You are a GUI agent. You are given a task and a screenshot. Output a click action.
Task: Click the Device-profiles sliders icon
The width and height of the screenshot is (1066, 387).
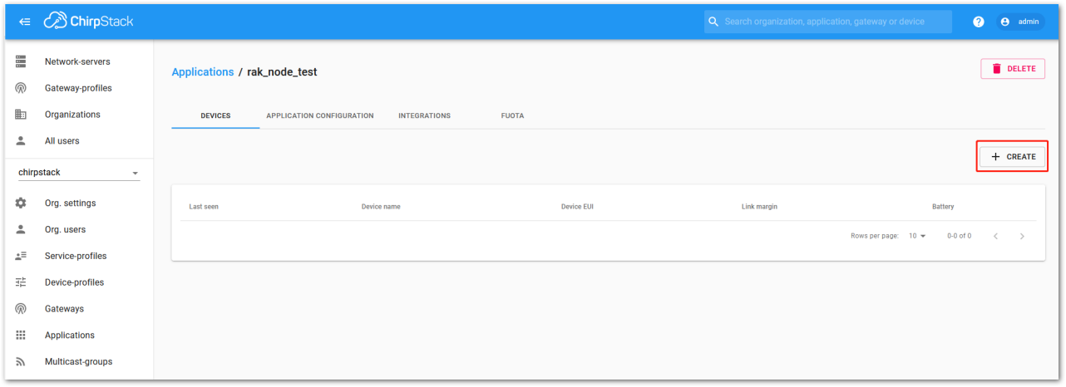click(x=21, y=282)
